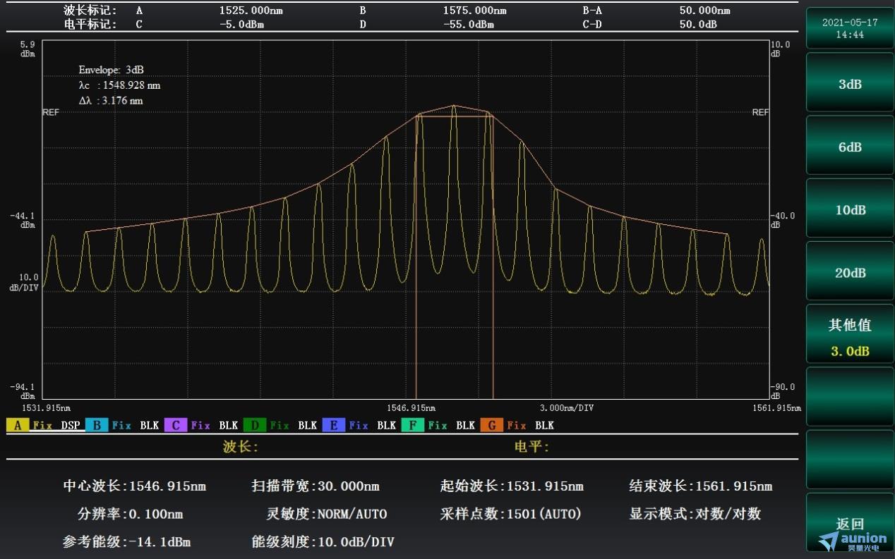Click the 显示模式 对数/对数 setting
Image resolution: width=895 pixels, height=559 pixels.
[x=695, y=514]
